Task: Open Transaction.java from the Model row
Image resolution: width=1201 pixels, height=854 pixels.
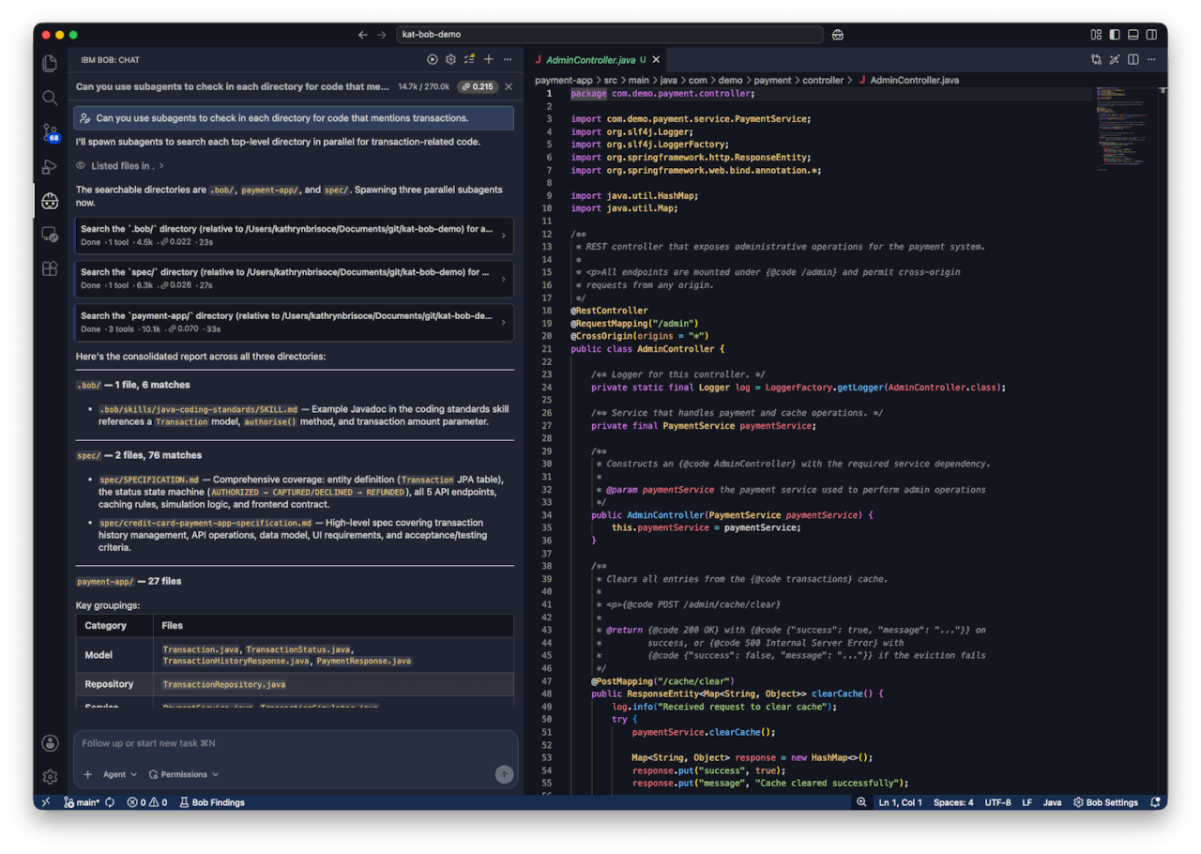Action: 201,649
